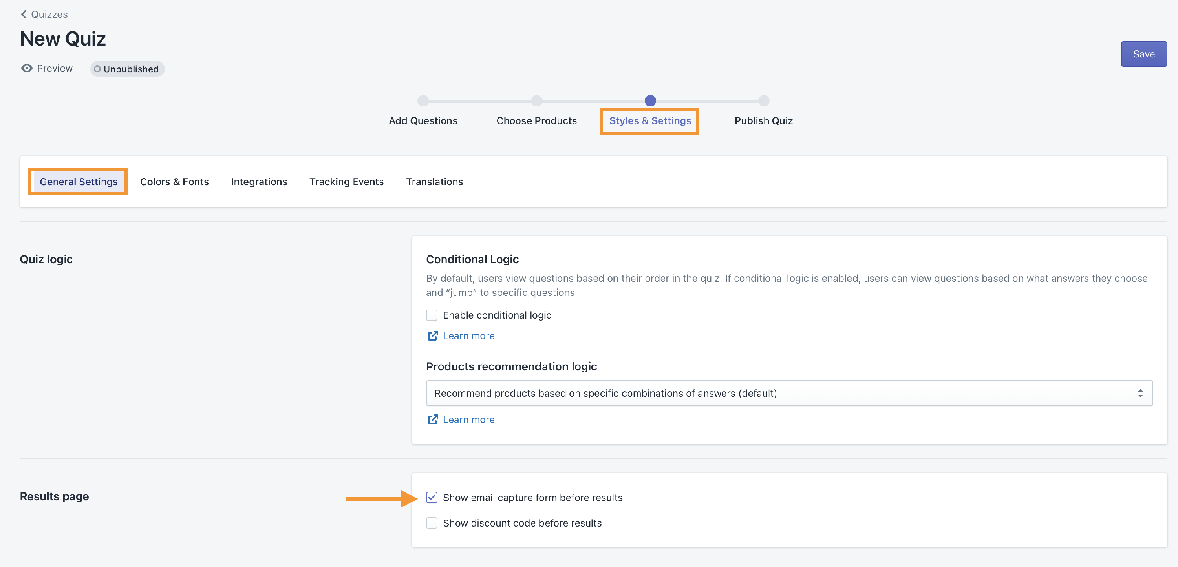This screenshot has width=1178, height=567.
Task: Switch to Colors & Fonts tab
Action: pyautogui.click(x=174, y=182)
